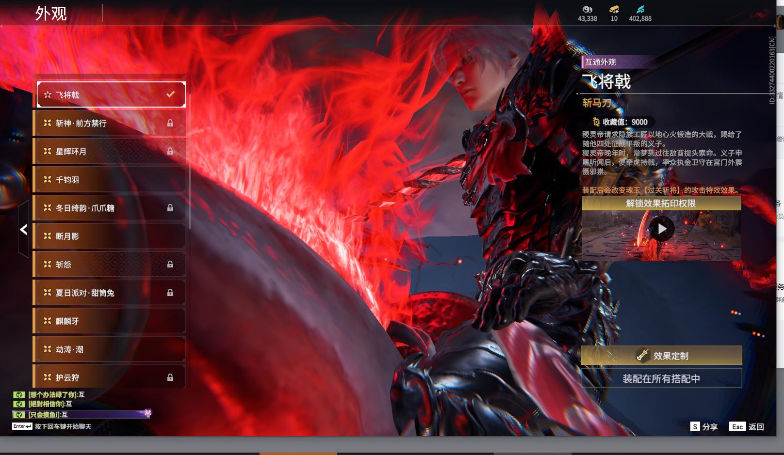Collapse the skin list with the left arrow
Viewport: 784px width, 455px height.
pyautogui.click(x=23, y=229)
